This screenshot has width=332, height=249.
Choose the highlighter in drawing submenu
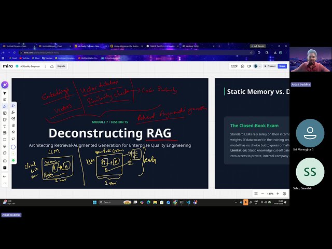(13, 112)
